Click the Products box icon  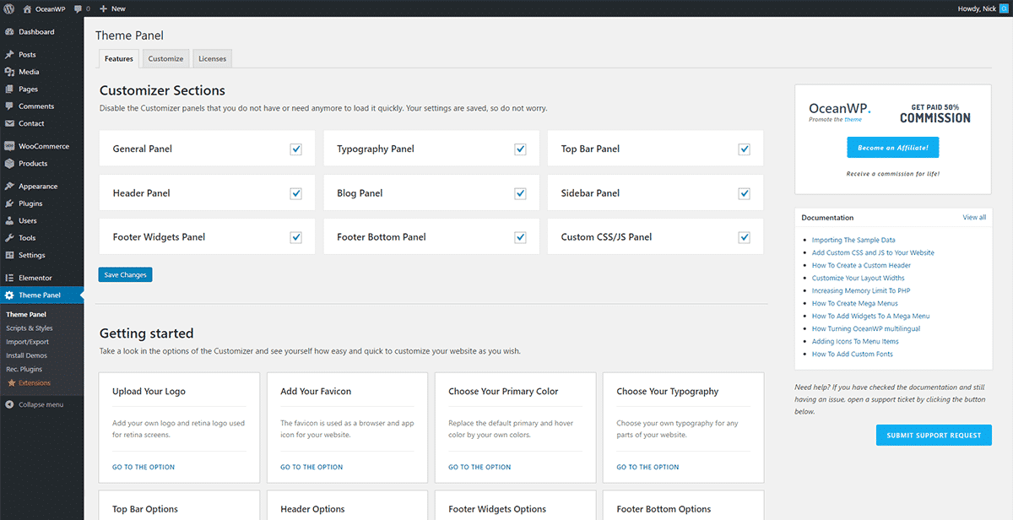[x=9, y=164]
